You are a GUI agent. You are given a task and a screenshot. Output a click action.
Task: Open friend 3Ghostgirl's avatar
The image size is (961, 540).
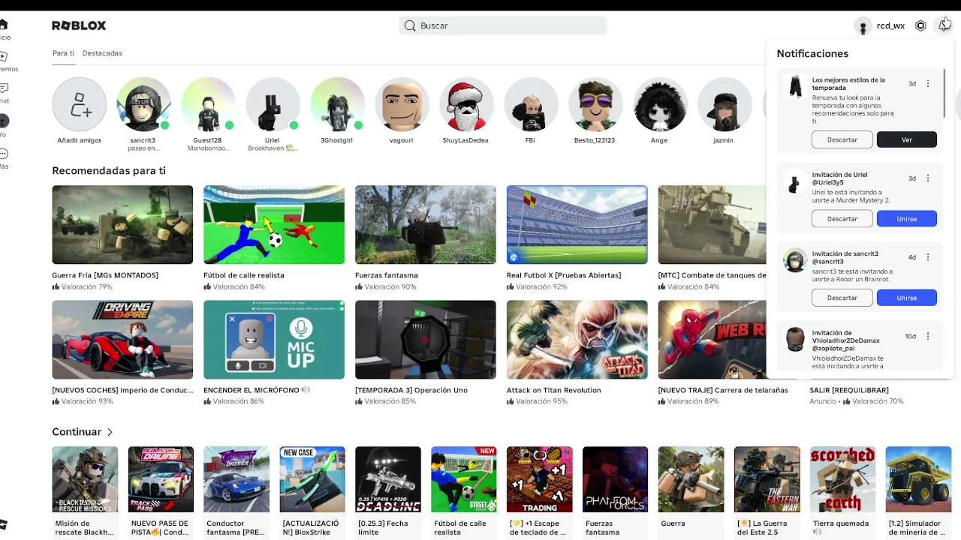pyautogui.click(x=336, y=104)
